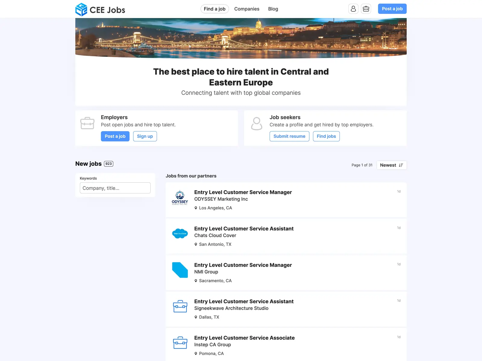Open Chats Cloud Cover Customer Service Assistant job
482x361 pixels.
point(244,229)
